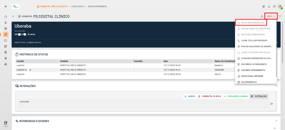Click the Mensagem text field
285x130 pixels.
[x=144, y=104]
